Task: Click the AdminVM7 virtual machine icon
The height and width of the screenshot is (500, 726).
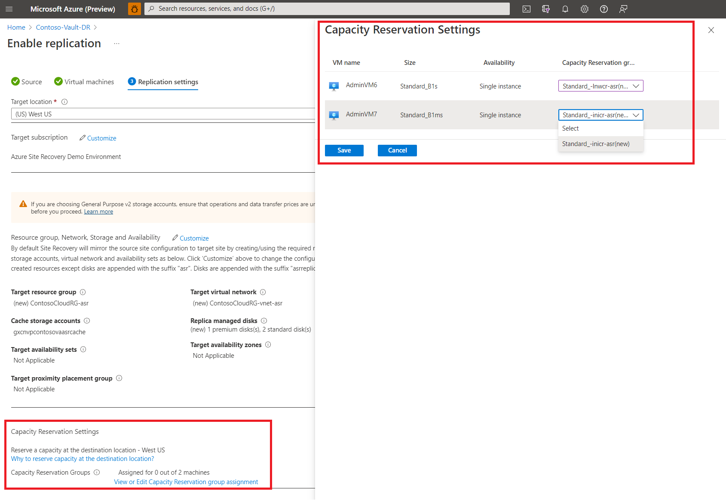Action: tap(334, 115)
